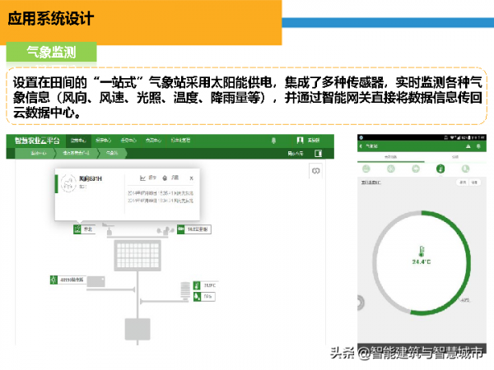This screenshot has height=370, width=494.
Task: Click the 风向 device name in popup
Action: pos(91,178)
